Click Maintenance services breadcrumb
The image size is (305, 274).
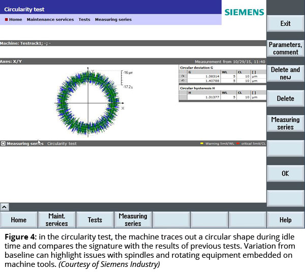tap(50, 19)
